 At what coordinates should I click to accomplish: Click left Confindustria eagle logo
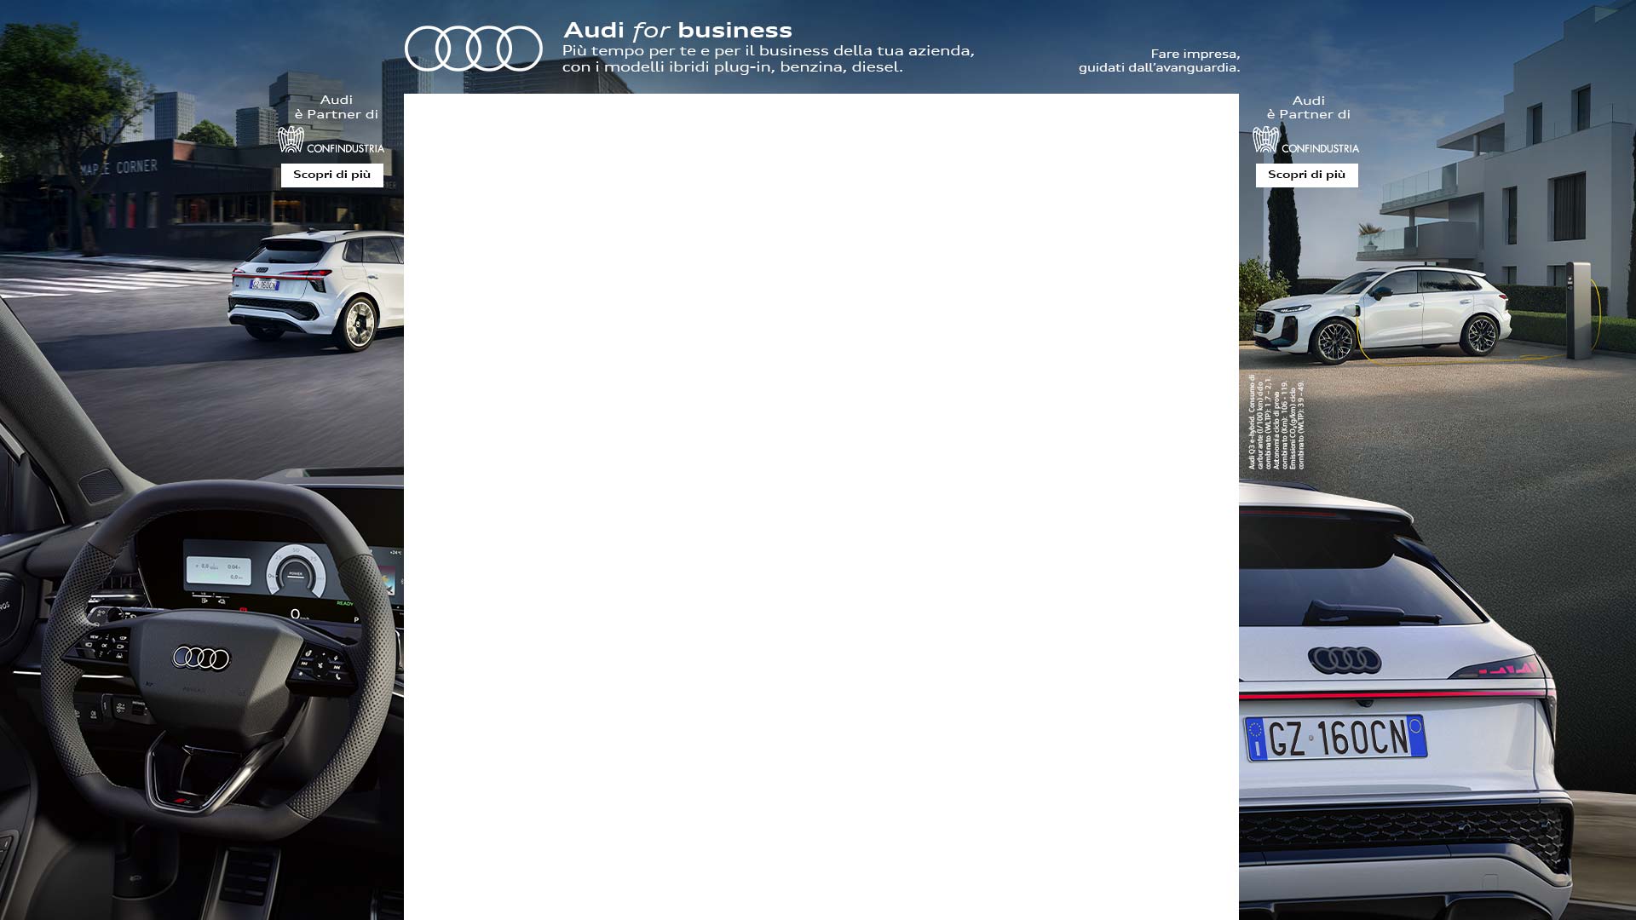(x=291, y=140)
